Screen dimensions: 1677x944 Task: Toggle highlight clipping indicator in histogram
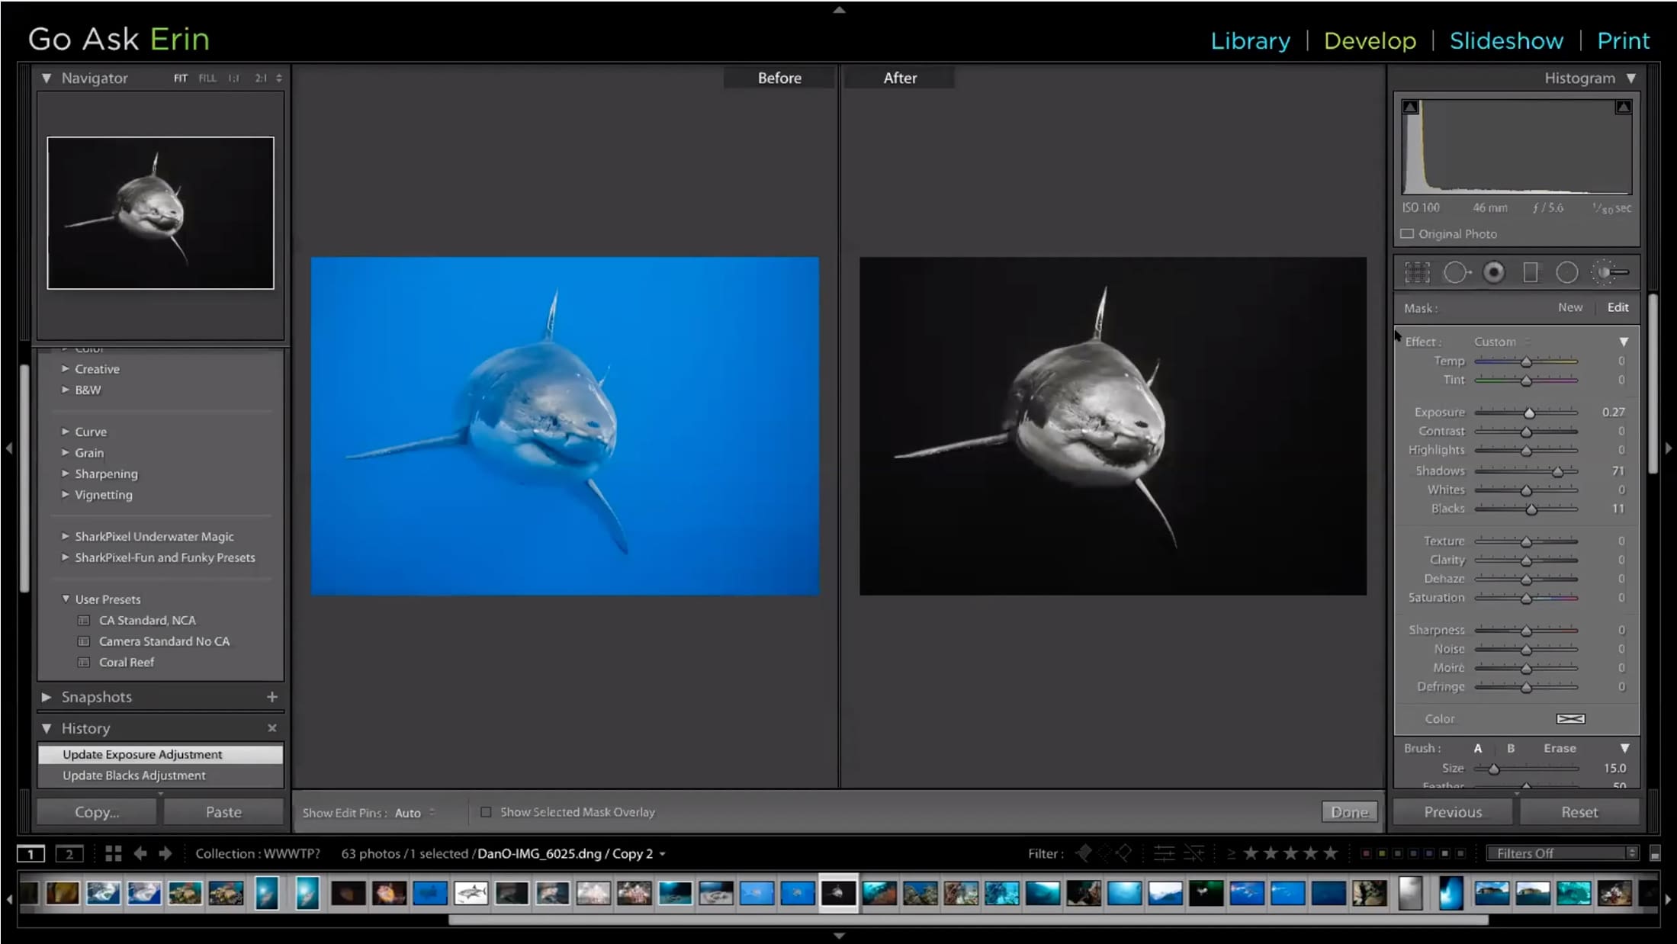[1624, 108]
